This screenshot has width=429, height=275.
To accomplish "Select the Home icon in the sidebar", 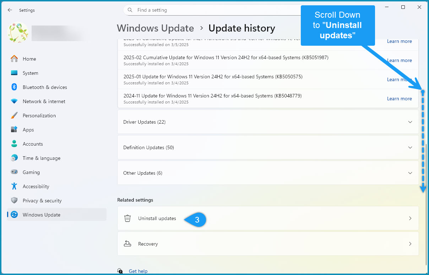I will [x=14, y=59].
